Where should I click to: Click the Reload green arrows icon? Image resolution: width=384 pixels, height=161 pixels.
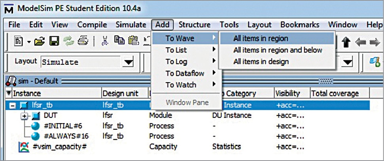(x=68, y=40)
